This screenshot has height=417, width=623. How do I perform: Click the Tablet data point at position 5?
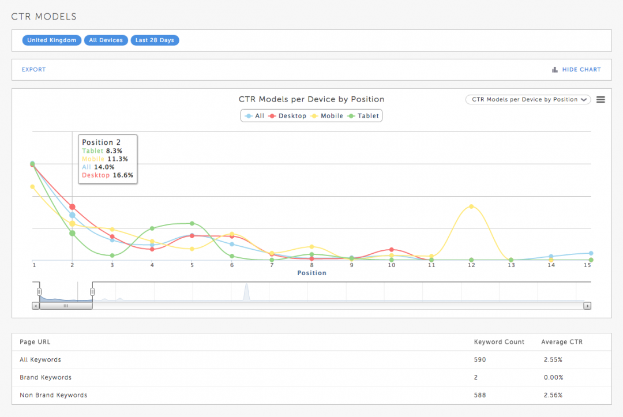pyautogui.click(x=192, y=224)
